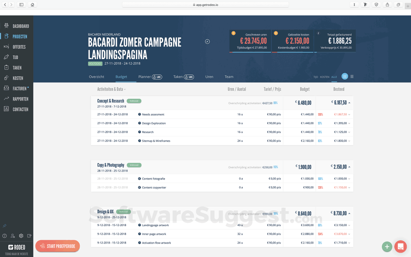The image size is (411, 257).
Task: Show the browser tab overview
Action: pos(398,5)
